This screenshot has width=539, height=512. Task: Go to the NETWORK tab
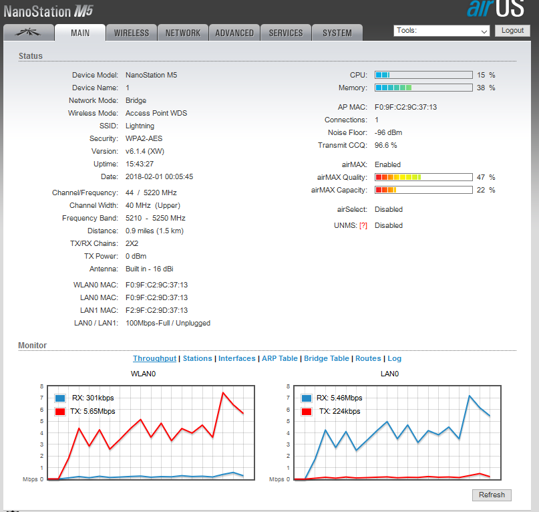coord(183,33)
